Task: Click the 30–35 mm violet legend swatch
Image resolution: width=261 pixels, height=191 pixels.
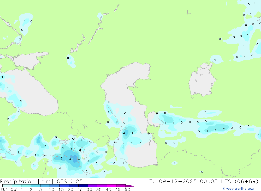Action: click(93, 186)
